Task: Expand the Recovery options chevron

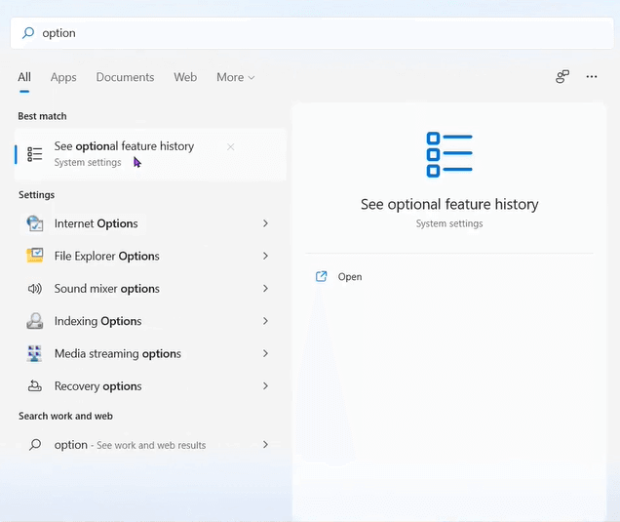Action: point(265,386)
